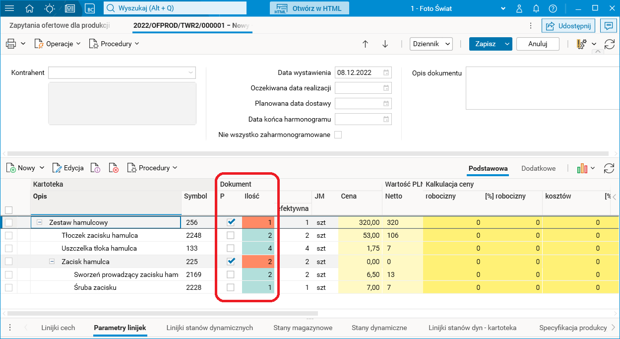Delete selected line with red X icon
620x339 pixels.
(x=114, y=168)
